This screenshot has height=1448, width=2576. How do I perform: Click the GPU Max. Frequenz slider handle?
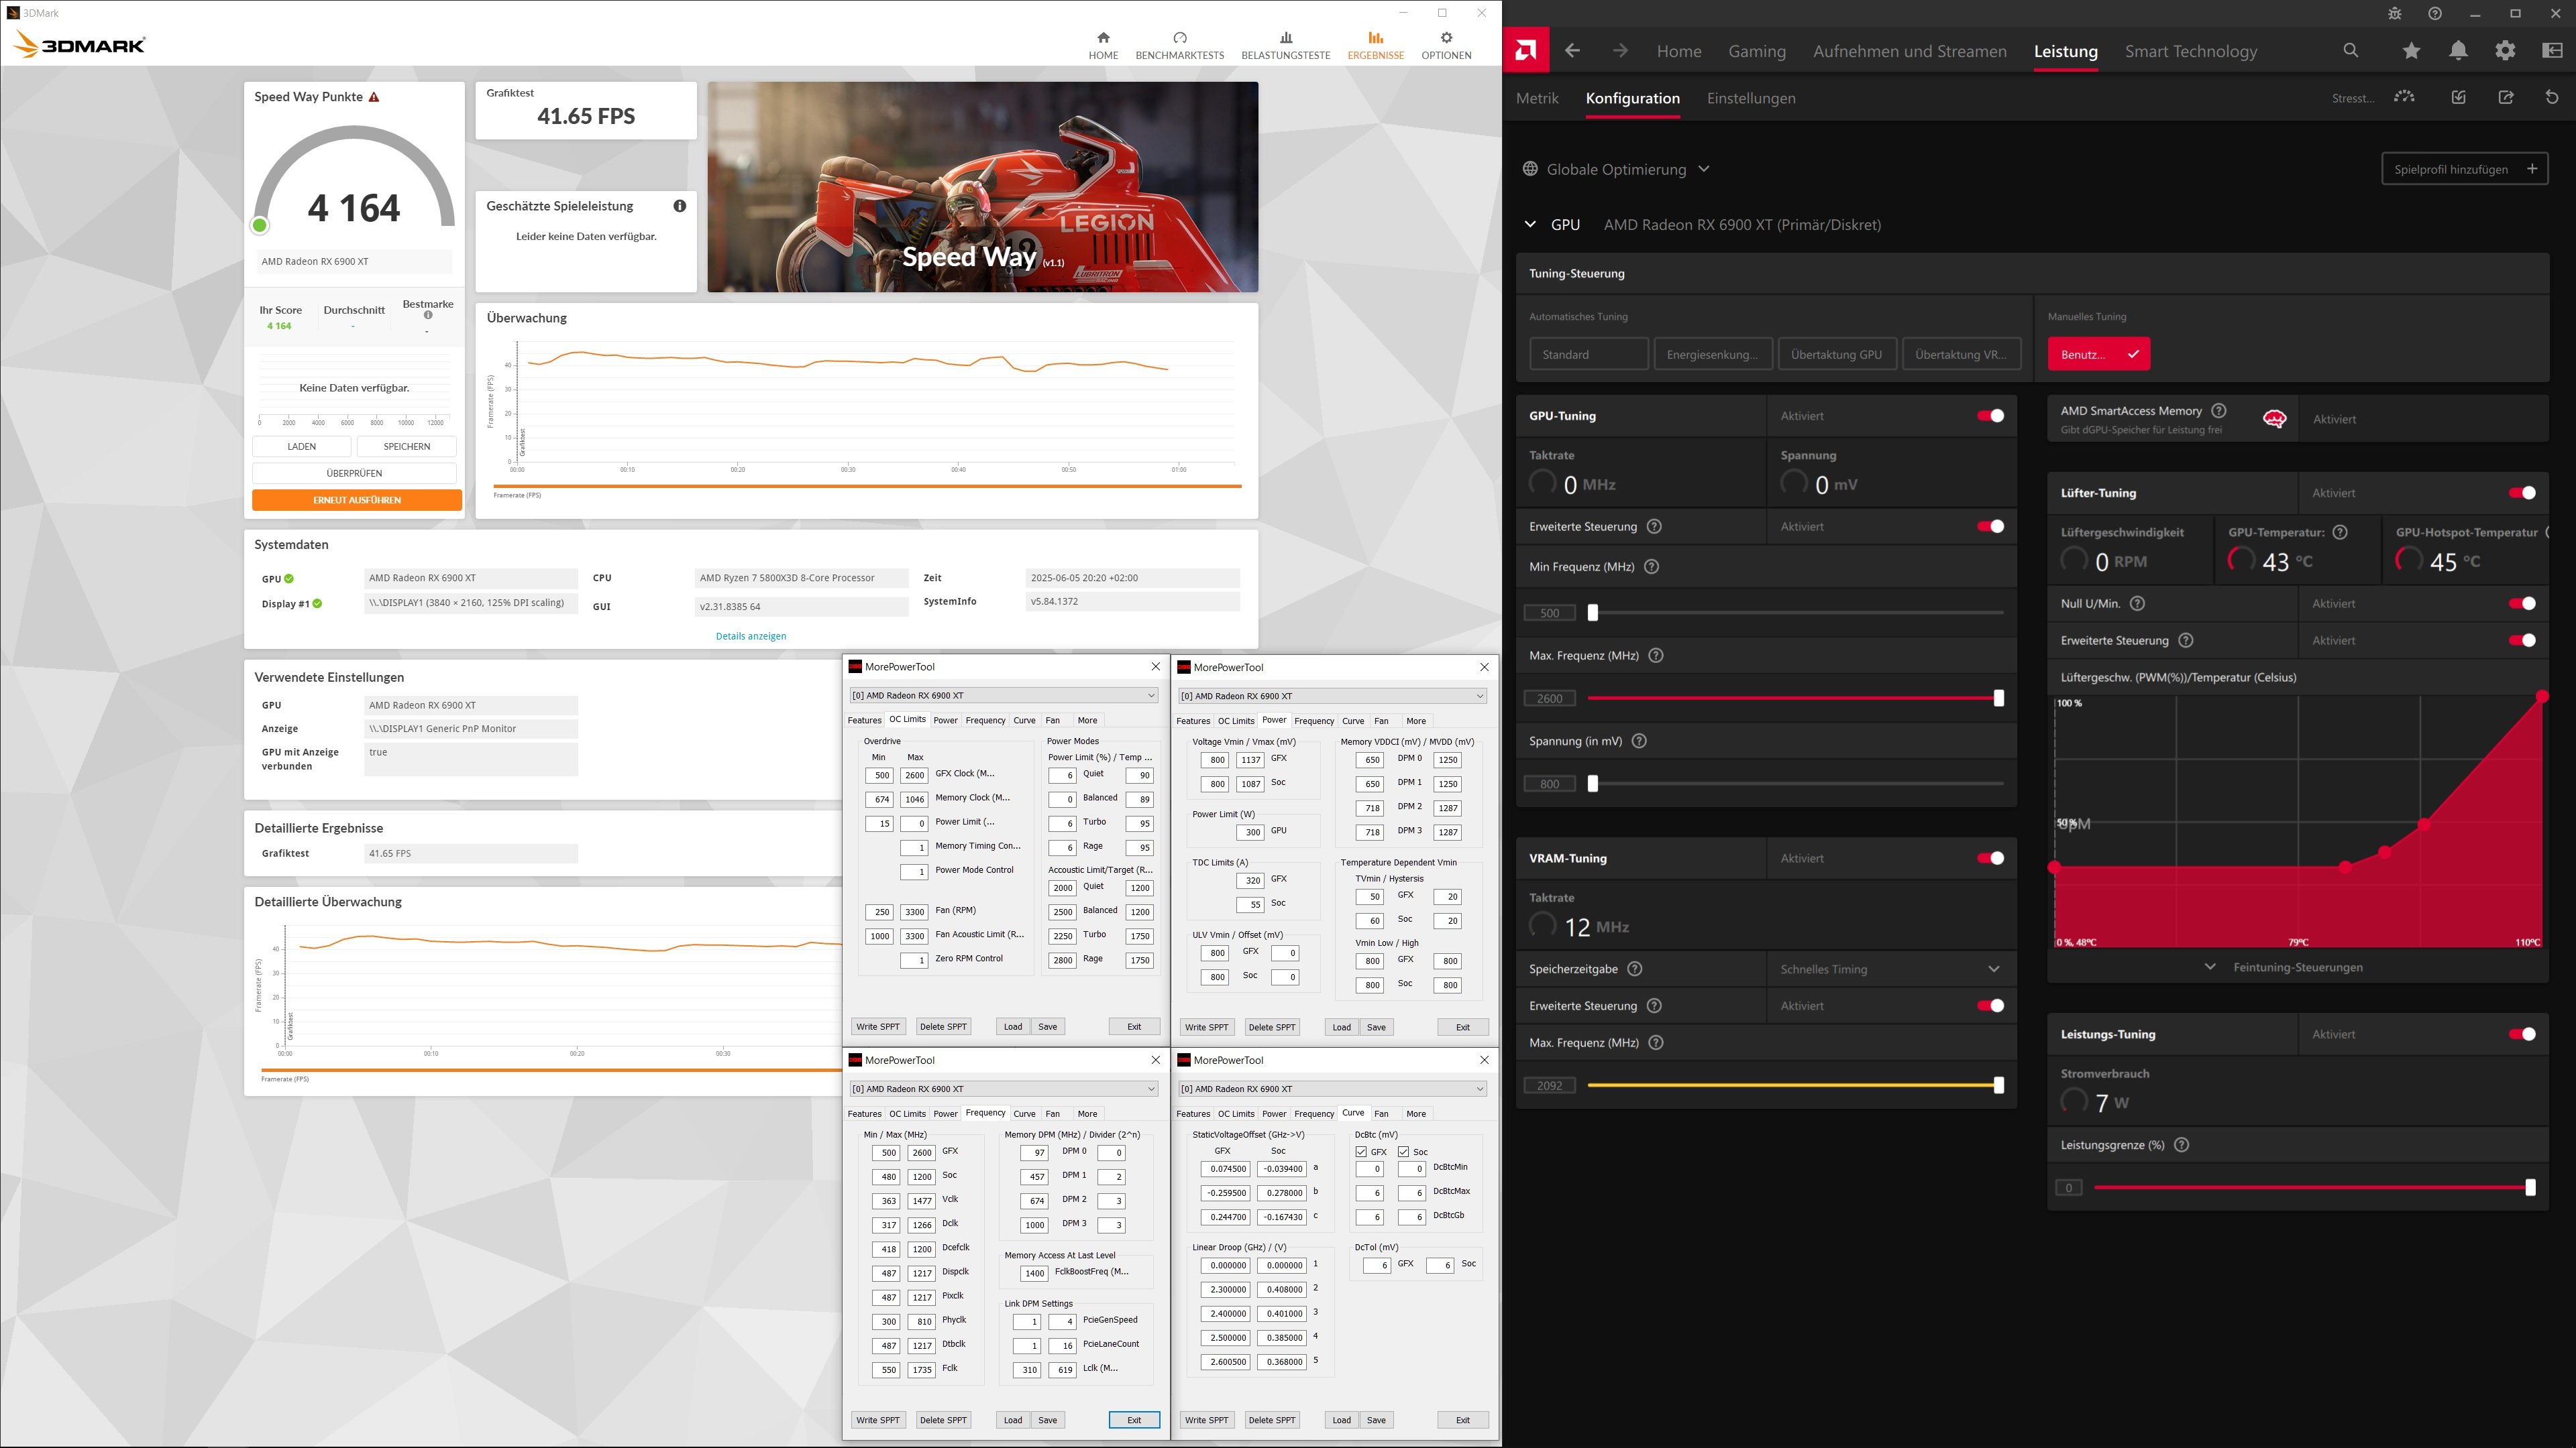(1998, 699)
